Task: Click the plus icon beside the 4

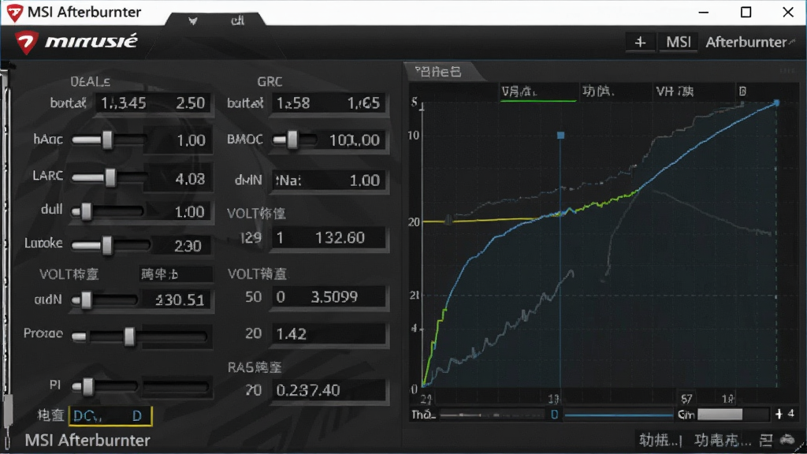Action: [x=779, y=414]
